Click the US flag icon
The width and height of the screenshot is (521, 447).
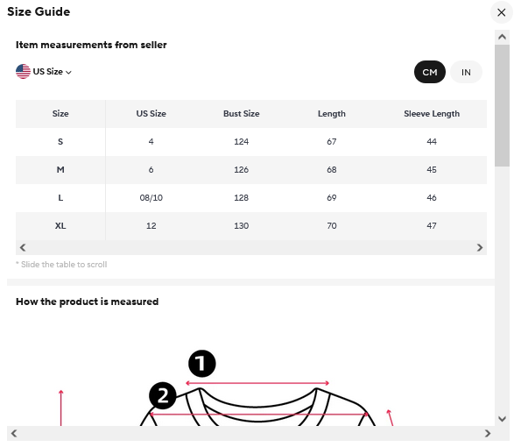coord(23,72)
